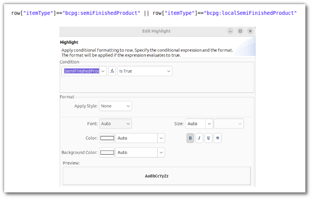
Task: Open the Size Auto combo box arrow
Action: pos(210,124)
